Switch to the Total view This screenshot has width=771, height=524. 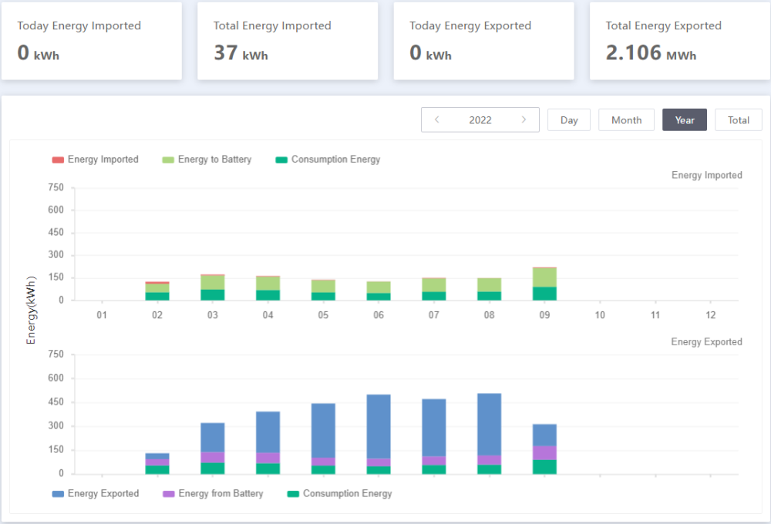[739, 120]
